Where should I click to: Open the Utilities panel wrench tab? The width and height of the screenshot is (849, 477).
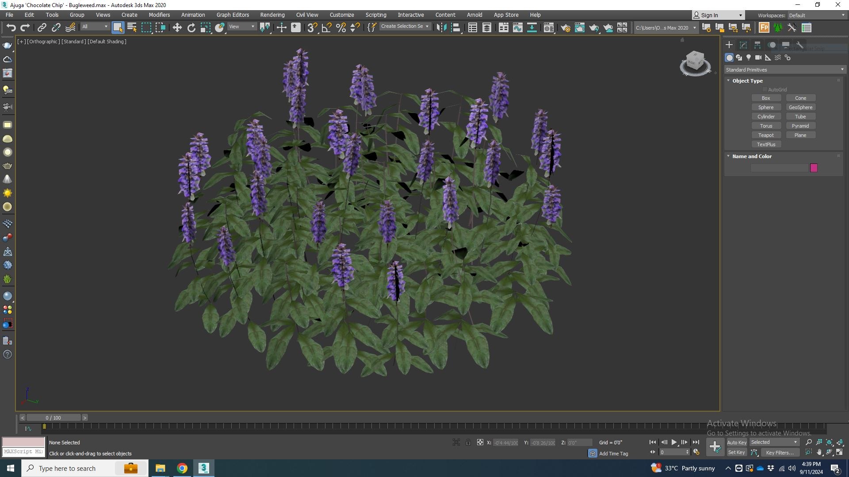pyautogui.click(x=799, y=45)
